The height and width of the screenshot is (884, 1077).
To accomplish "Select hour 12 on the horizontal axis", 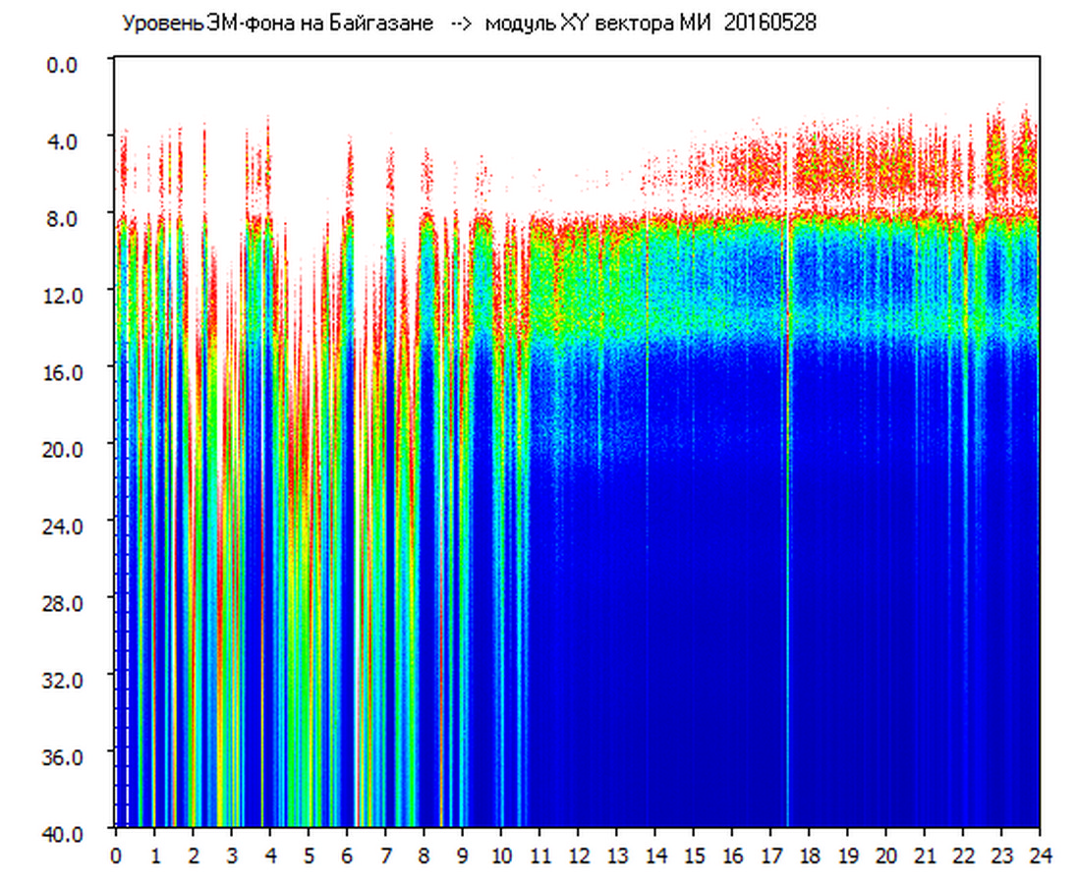I will (x=578, y=856).
